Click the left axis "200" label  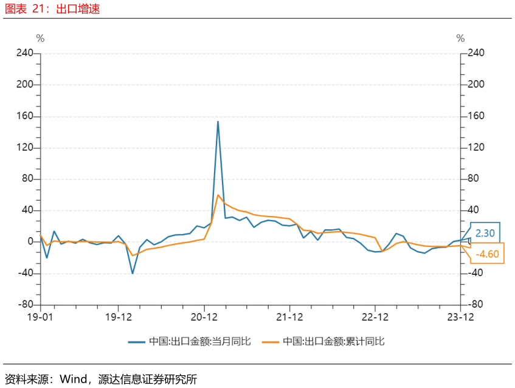25,85
